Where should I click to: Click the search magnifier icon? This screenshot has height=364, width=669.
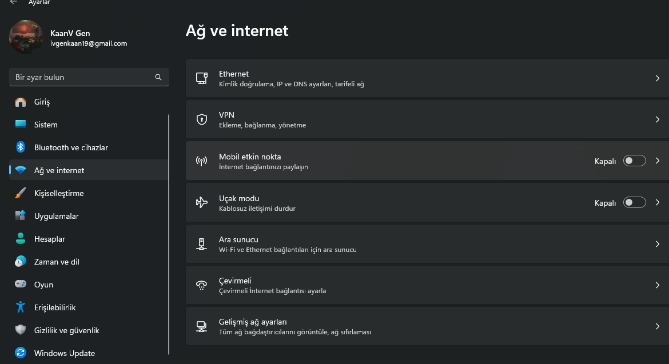pos(158,77)
